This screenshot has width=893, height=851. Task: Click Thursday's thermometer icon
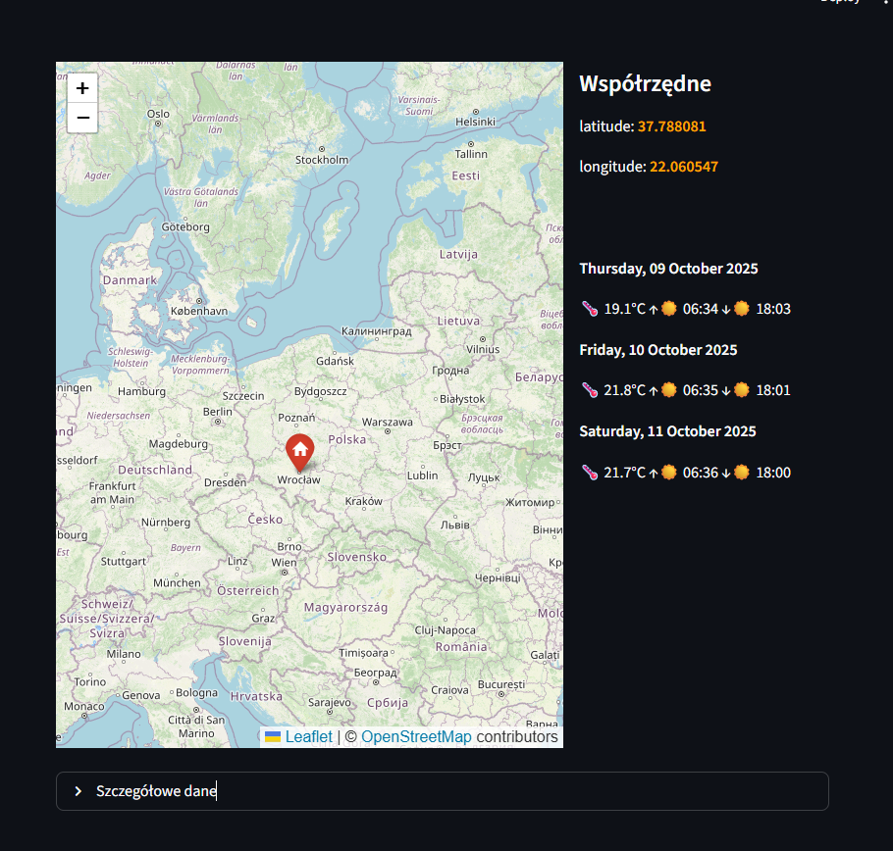pyautogui.click(x=589, y=309)
